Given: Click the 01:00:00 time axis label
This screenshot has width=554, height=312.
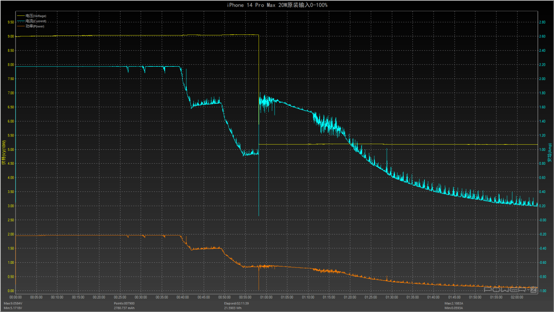Looking at the screenshot, I should tap(266, 297).
